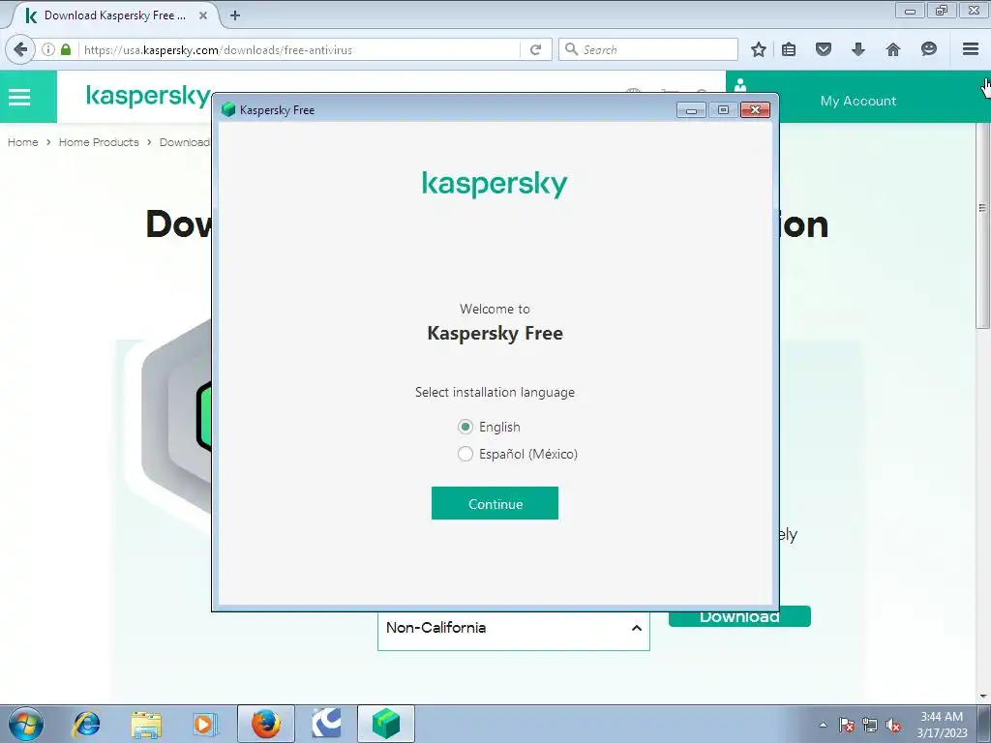Open Firefox hamburger menu

(971, 49)
